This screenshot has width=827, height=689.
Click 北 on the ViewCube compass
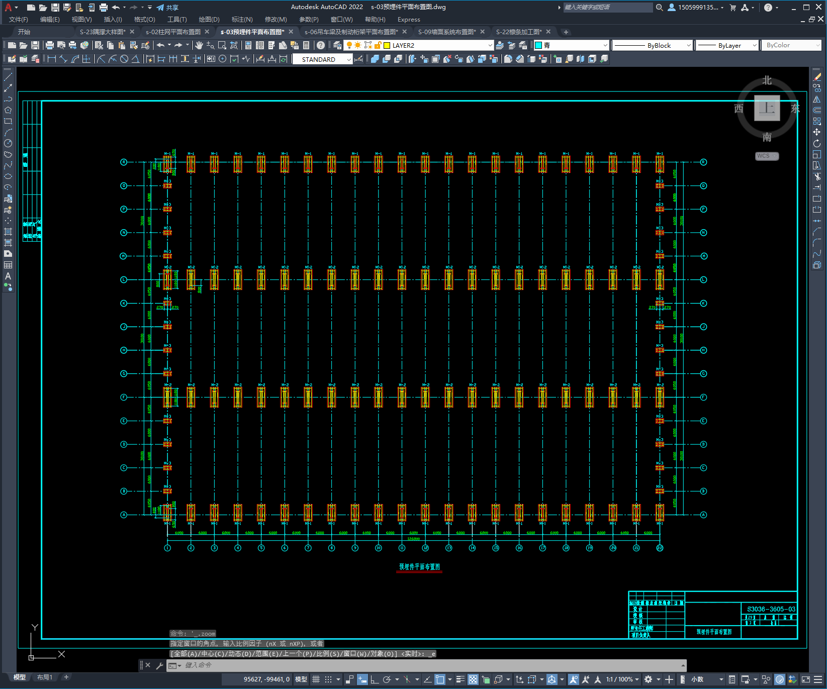pos(767,80)
